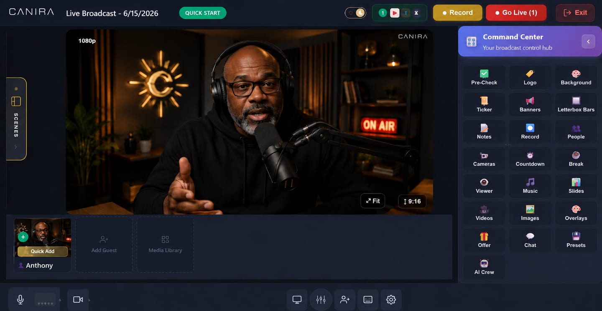This screenshot has height=311, width=602.
Task: Open the Banners tool
Action: [530, 104]
